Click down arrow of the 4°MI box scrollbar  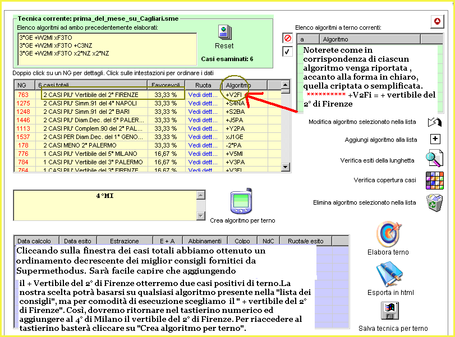(x=200, y=215)
